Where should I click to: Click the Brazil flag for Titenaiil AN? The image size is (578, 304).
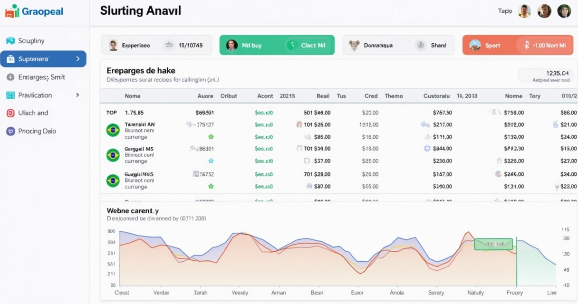tap(113, 130)
